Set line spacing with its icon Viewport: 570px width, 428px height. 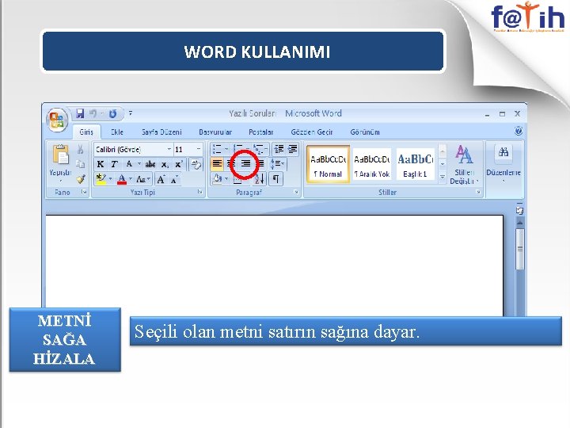[x=278, y=164]
